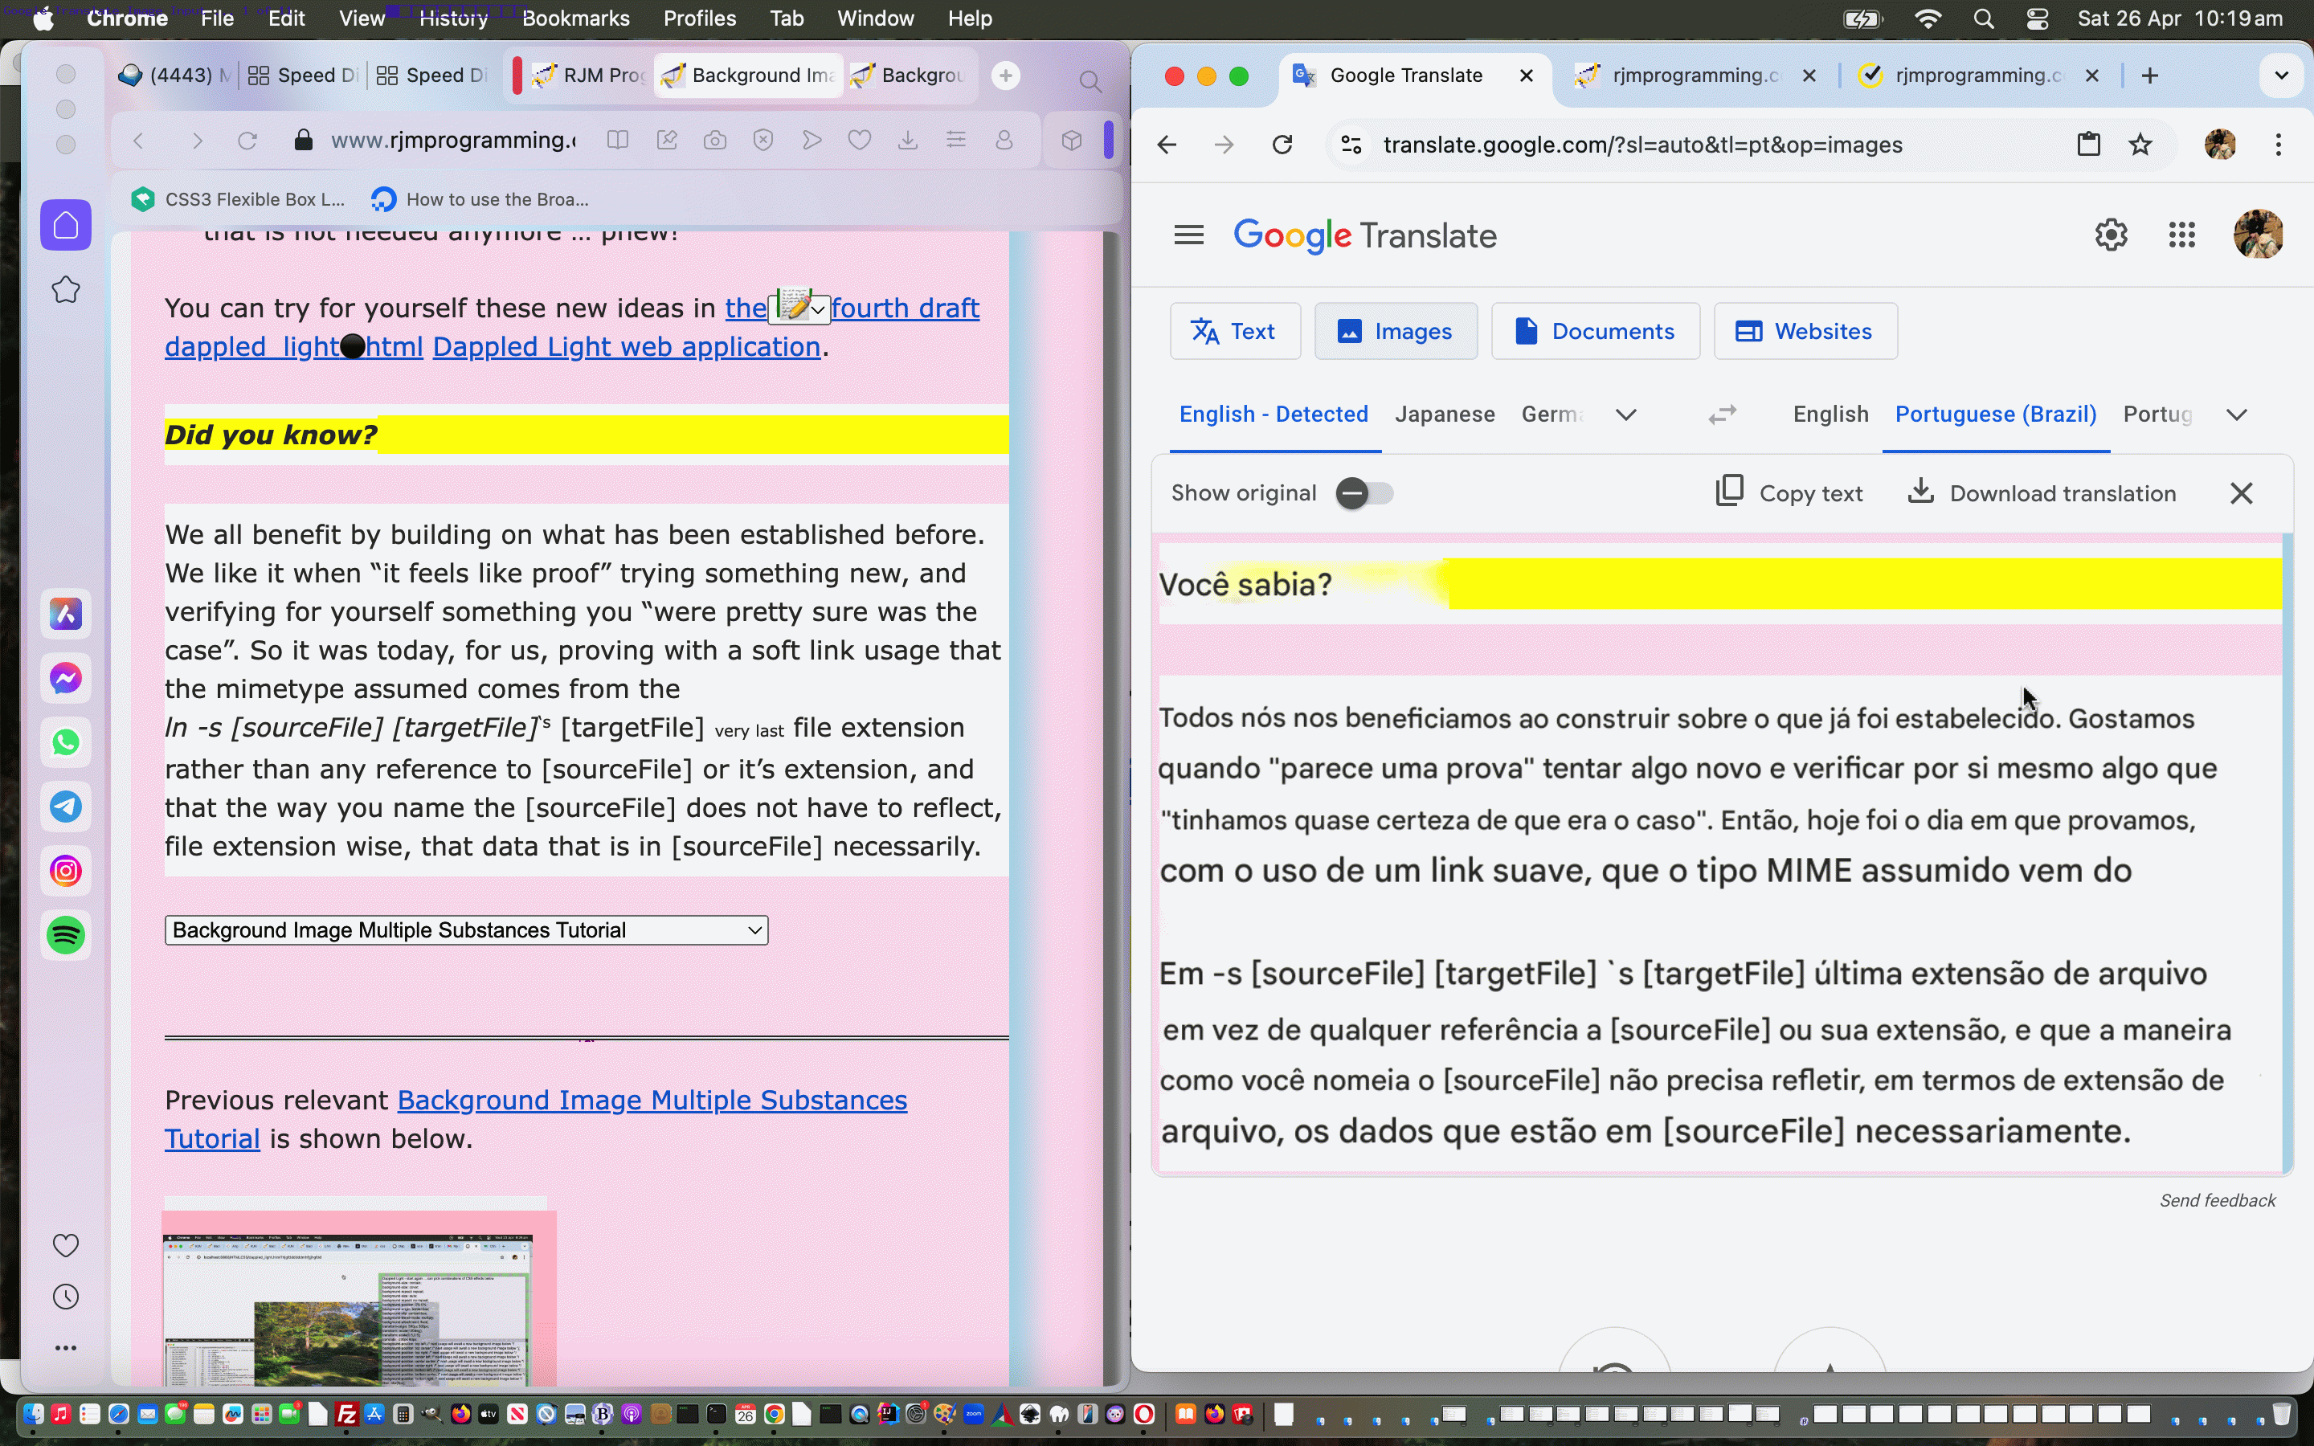2314x1446 pixels.
Task: Open Dappled Light web application link
Action: click(x=627, y=346)
